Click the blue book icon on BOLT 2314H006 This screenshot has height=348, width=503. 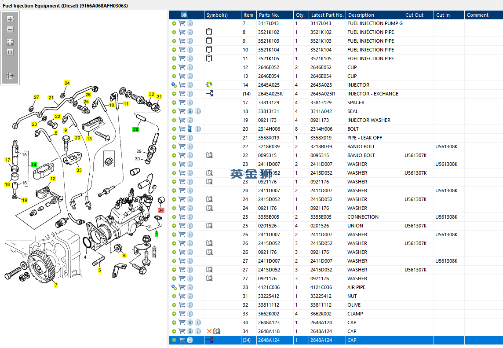190,129
